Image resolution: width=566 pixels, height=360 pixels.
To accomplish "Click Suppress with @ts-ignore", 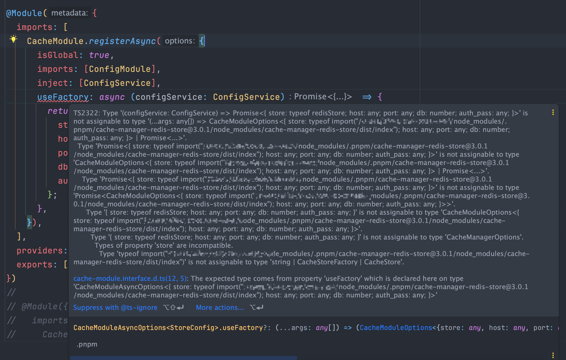I will [115, 307].
